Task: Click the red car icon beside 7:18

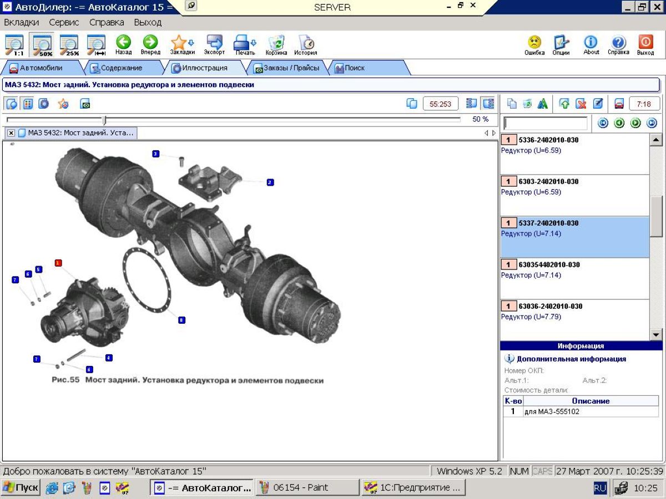Action: 619,104
